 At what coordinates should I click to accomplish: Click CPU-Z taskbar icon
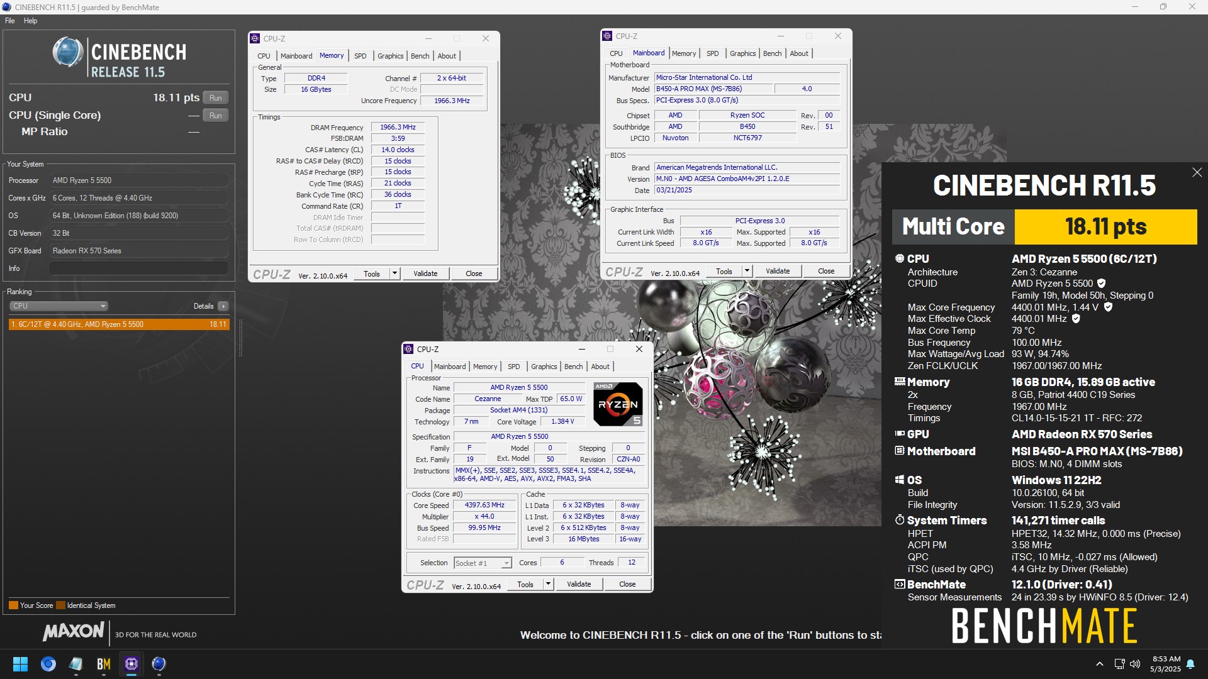point(131,664)
